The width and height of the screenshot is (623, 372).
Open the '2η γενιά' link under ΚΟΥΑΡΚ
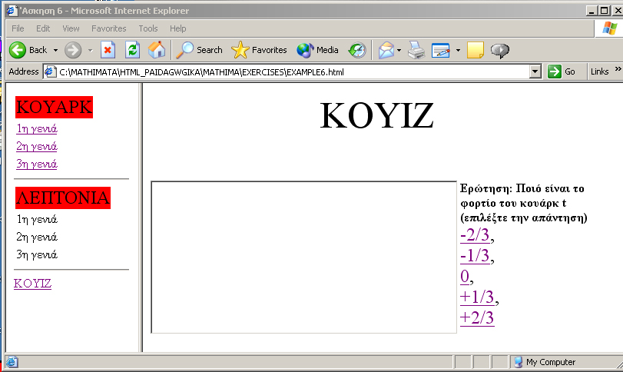[x=37, y=146]
